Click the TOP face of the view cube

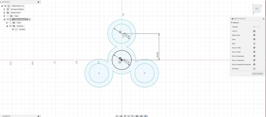point(257,9)
